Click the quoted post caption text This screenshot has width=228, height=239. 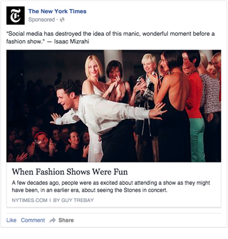click(110, 38)
